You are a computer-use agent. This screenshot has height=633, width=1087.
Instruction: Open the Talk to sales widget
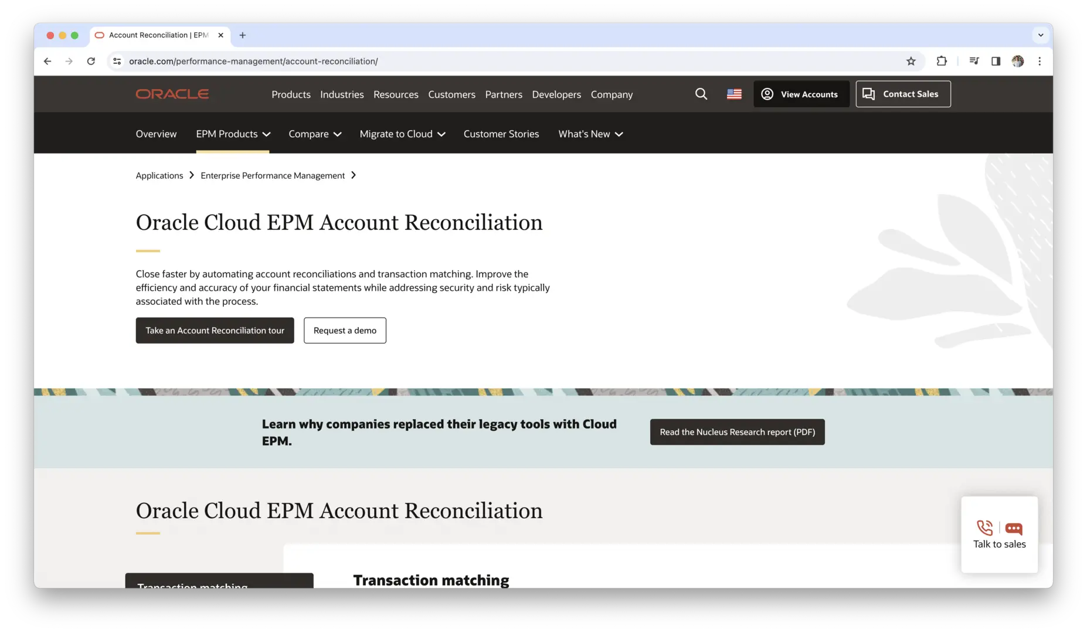tap(999, 535)
